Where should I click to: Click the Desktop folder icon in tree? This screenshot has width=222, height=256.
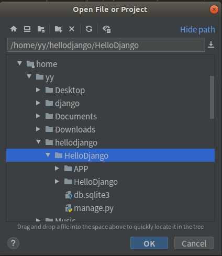(x=49, y=90)
